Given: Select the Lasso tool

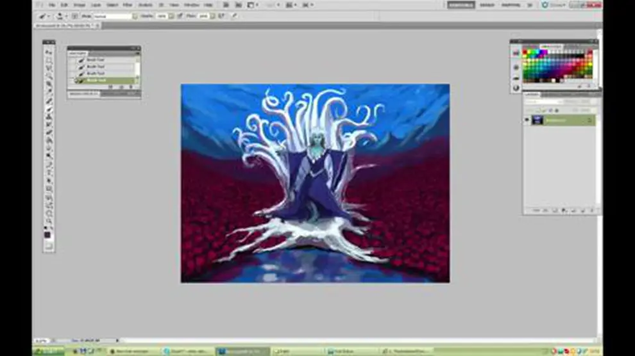Looking at the screenshot, I should pos(49,68).
